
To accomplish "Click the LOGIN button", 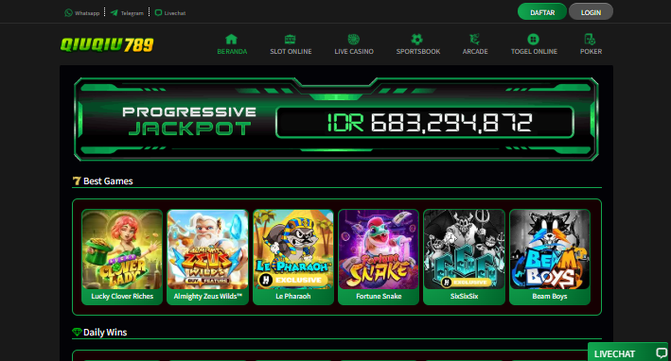I will 591,12.
